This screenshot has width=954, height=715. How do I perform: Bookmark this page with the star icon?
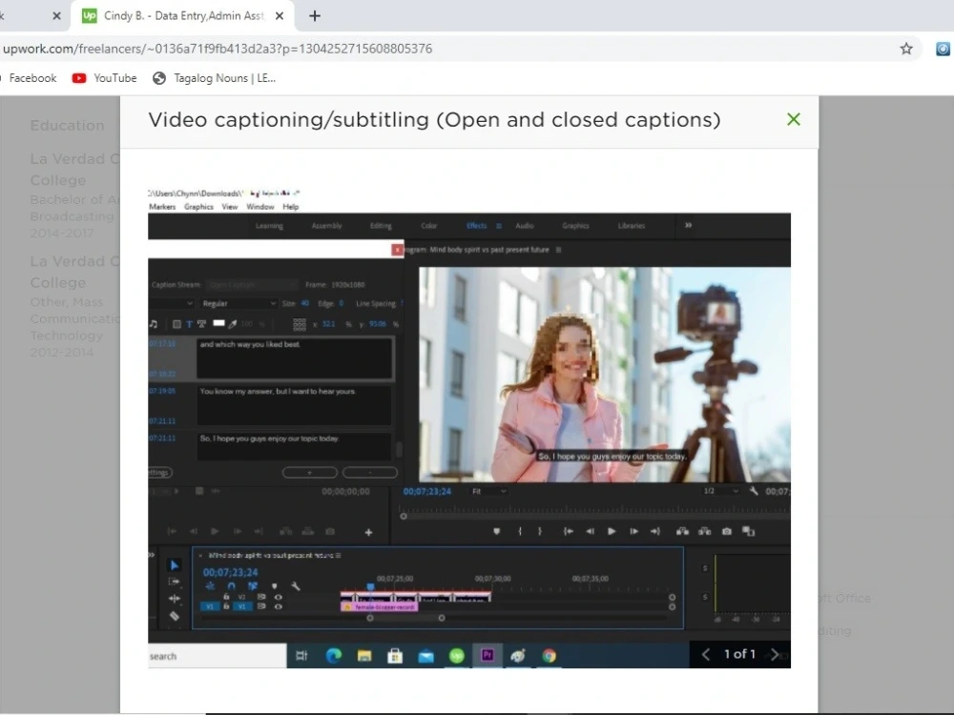pyautogui.click(x=906, y=49)
